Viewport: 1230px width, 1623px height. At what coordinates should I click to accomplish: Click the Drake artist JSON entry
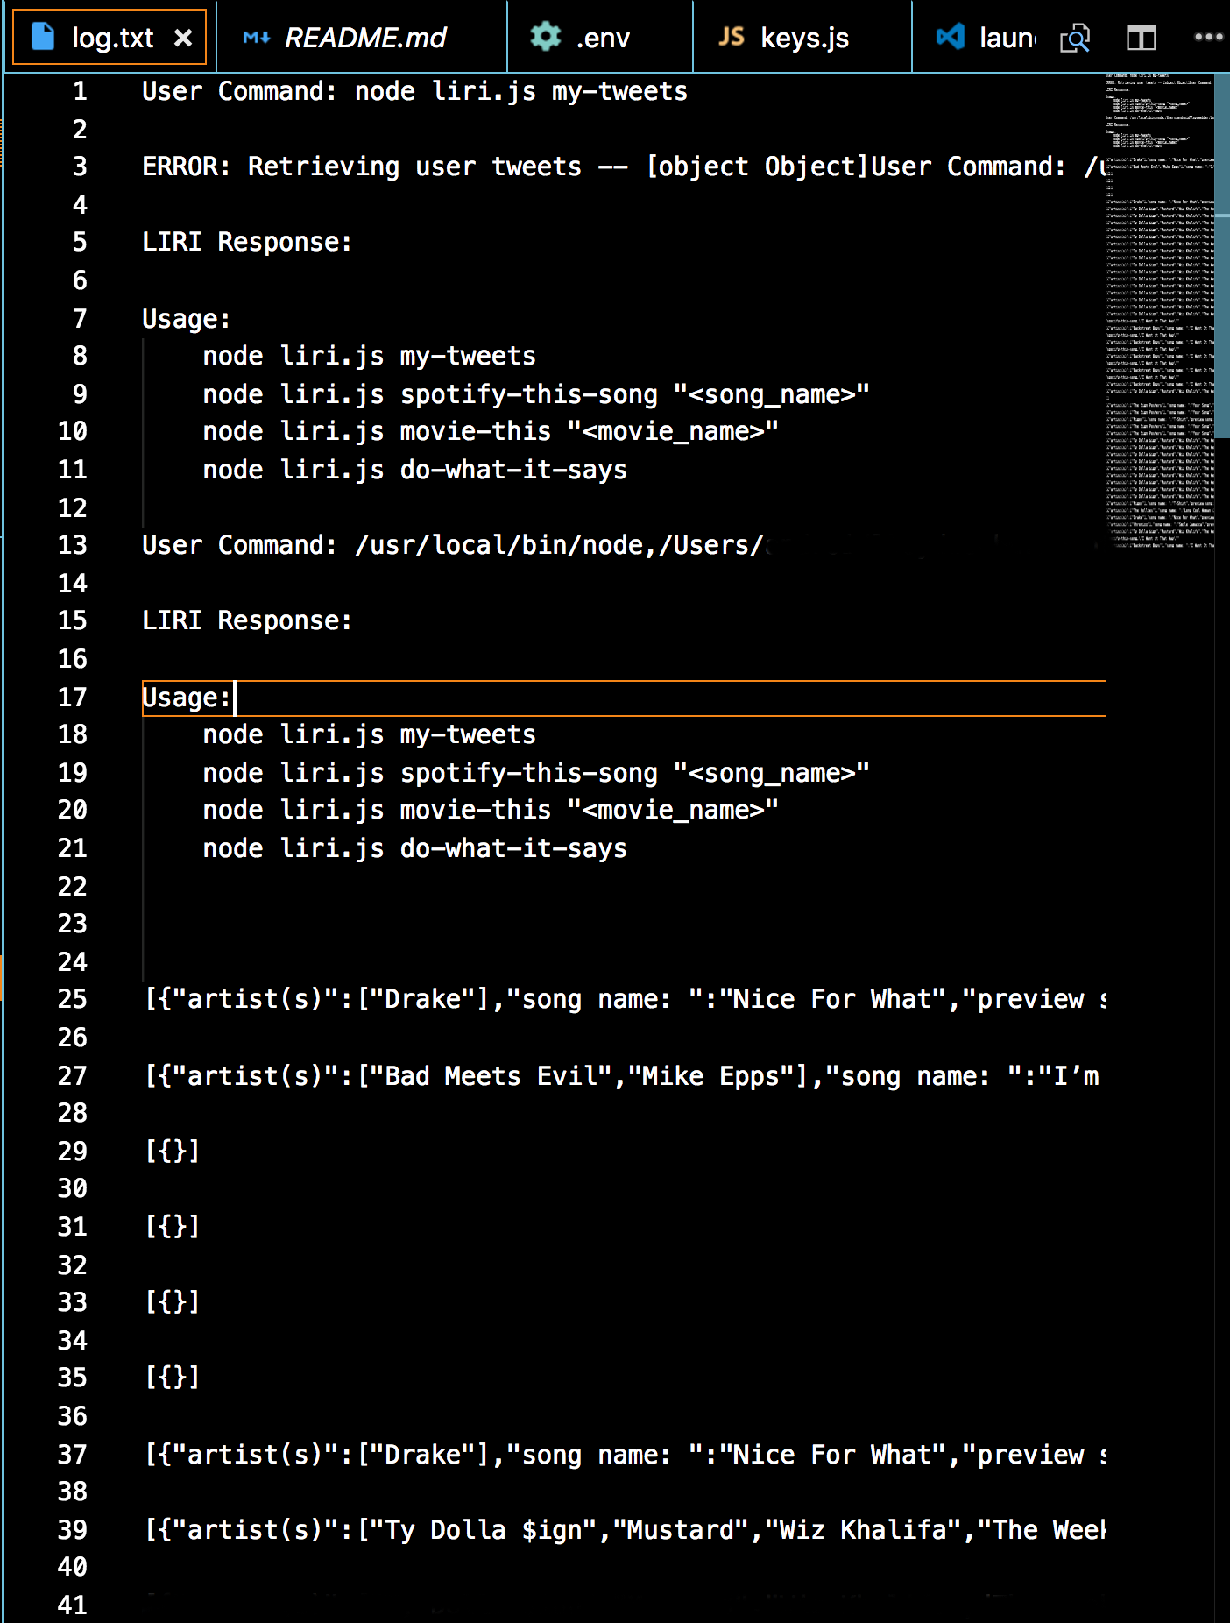(438, 999)
